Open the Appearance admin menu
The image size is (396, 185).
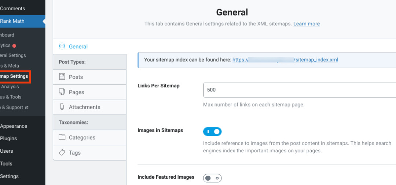pos(14,126)
